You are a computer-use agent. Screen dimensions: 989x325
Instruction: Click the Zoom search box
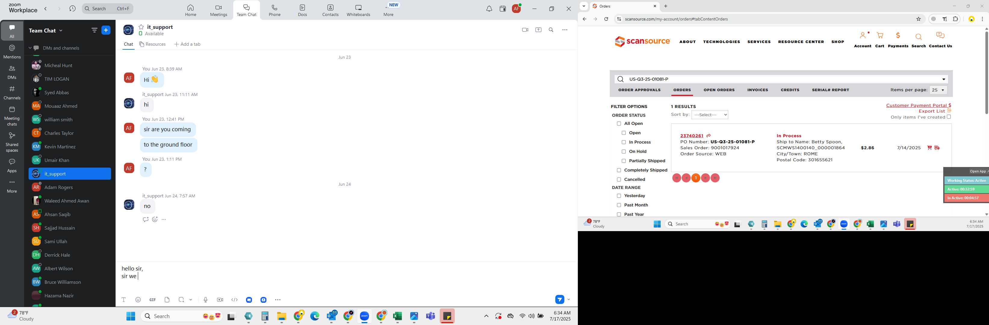click(107, 8)
